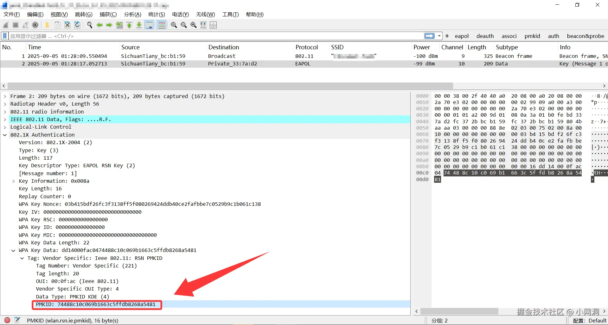Jump to the first packet
608x325 pixels.
[129, 25]
